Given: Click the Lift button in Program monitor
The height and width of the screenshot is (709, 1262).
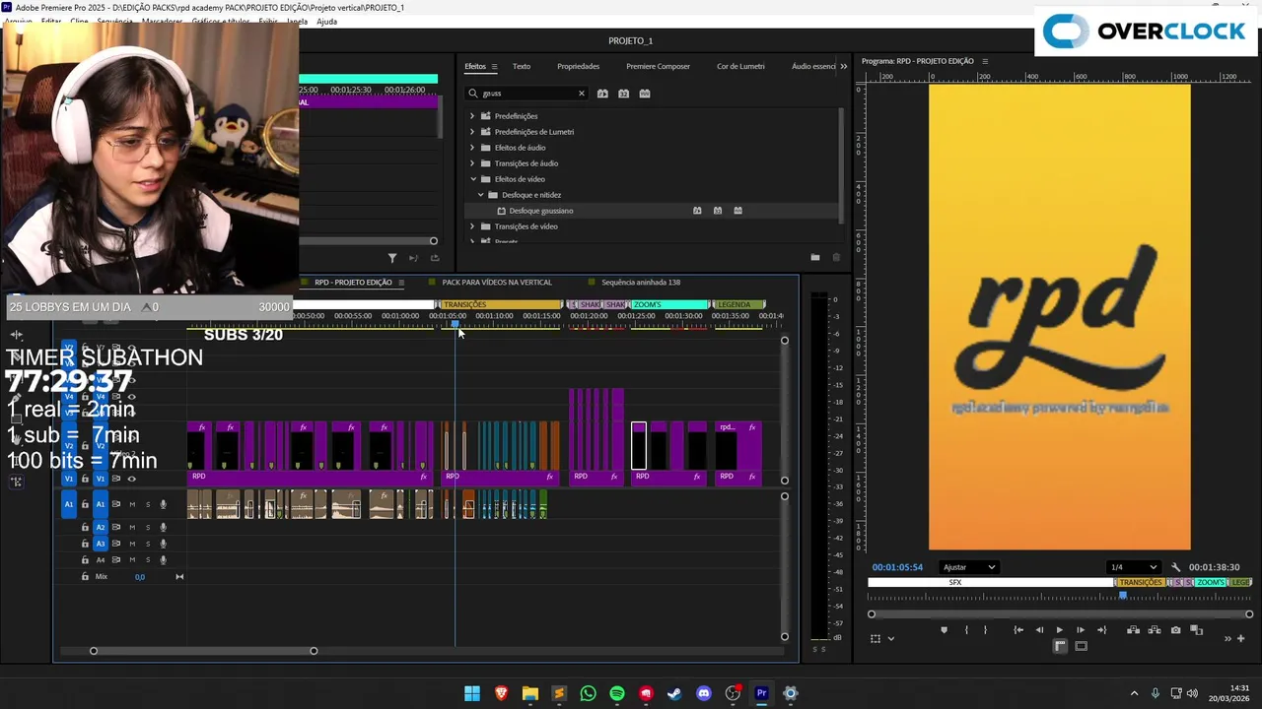Looking at the screenshot, I should click(x=1133, y=630).
